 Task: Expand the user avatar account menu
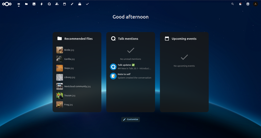[256, 4]
